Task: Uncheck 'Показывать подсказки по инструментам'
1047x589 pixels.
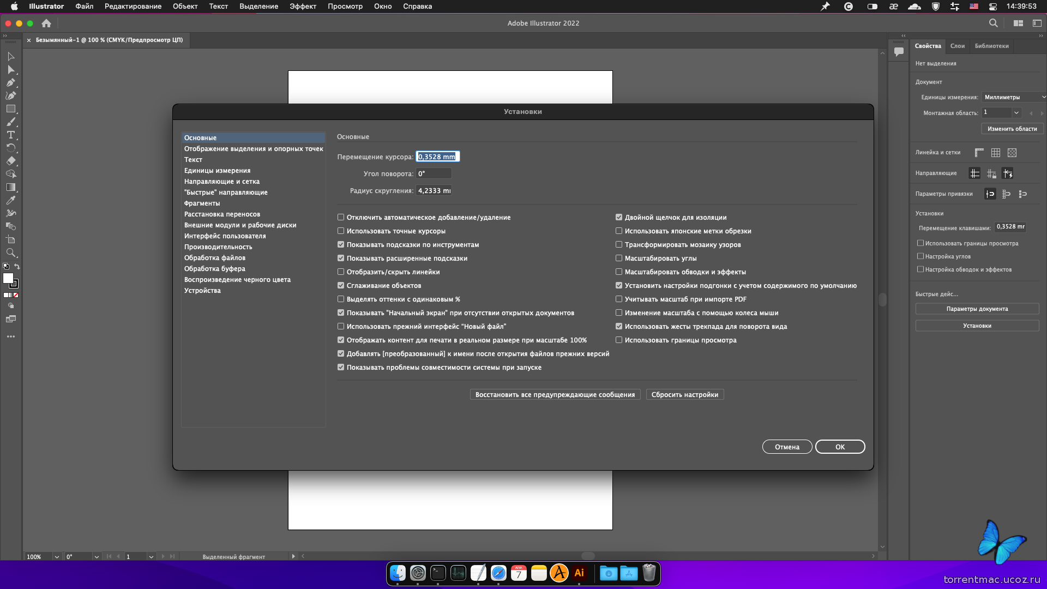Action: (341, 244)
